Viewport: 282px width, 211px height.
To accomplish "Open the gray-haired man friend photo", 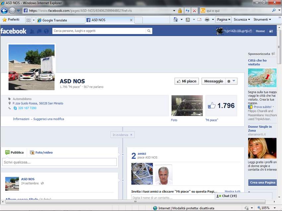I will pos(164,174).
